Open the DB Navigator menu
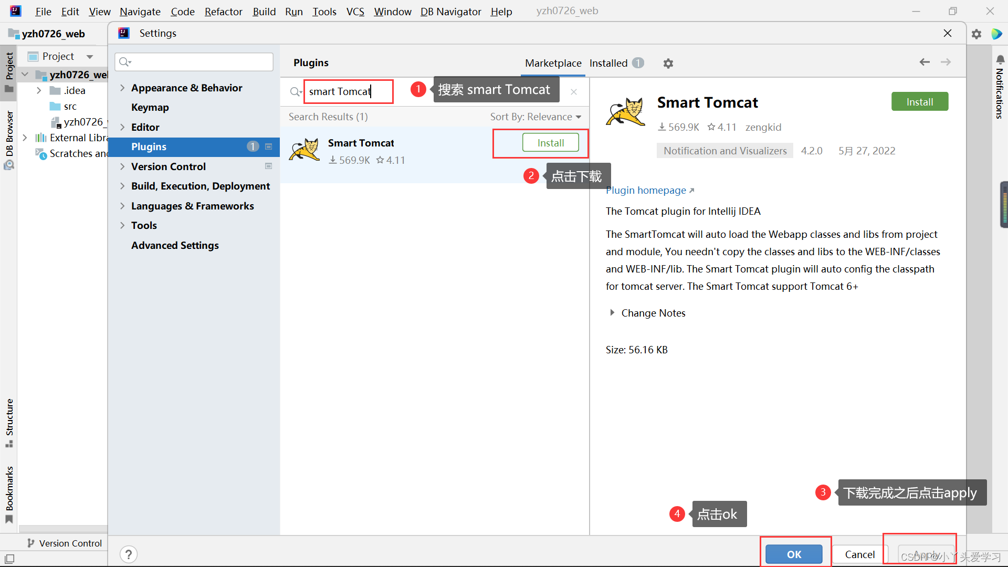Screen dimensions: 1008x567 pyautogui.click(x=451, y=11)
